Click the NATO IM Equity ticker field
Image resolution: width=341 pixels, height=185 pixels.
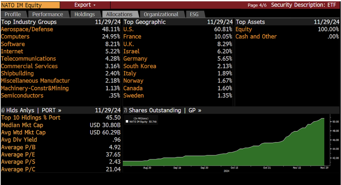click(x=30, y=5)
